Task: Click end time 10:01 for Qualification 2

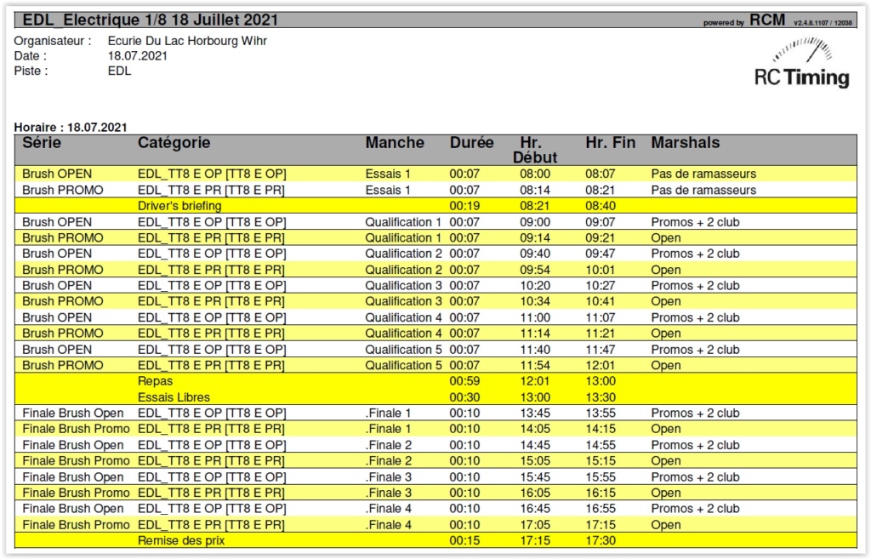Action: [x=600, y=270]
